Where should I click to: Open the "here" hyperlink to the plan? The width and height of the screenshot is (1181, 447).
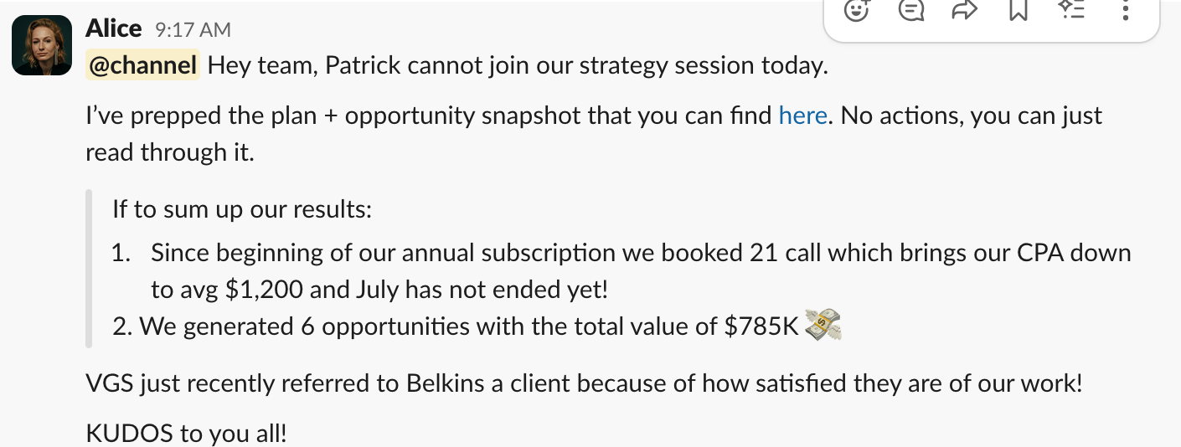[x=802, y=116]
